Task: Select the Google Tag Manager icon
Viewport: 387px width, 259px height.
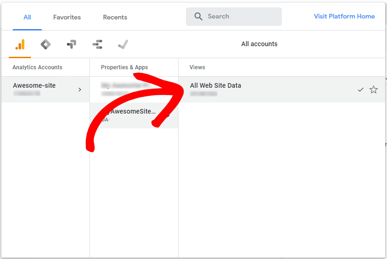Action: coord(46,44)
